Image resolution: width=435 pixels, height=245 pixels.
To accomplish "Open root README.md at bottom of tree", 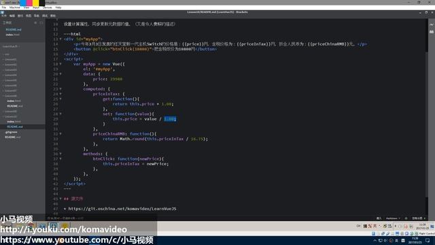I will pos(13,137).
